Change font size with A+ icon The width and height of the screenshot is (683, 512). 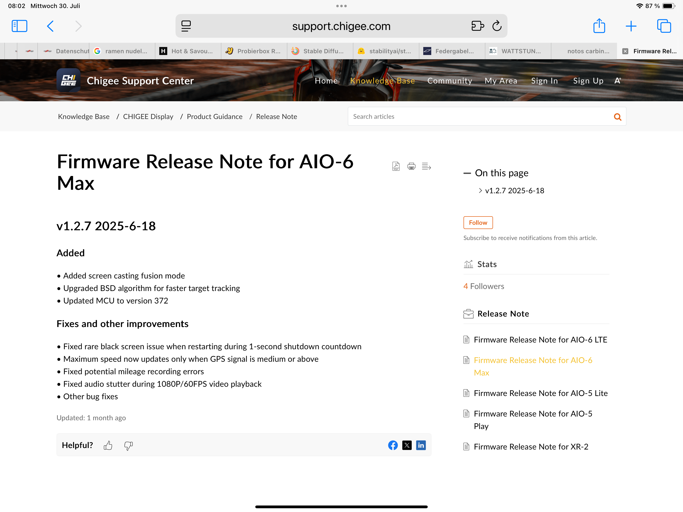[617, 80]
